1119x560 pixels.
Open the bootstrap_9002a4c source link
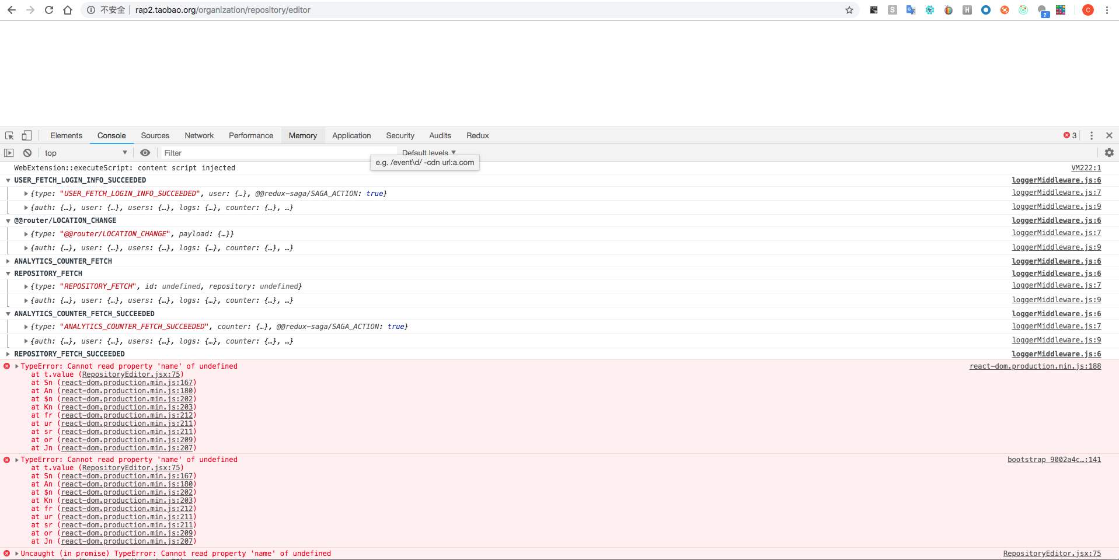point(1054,460)
